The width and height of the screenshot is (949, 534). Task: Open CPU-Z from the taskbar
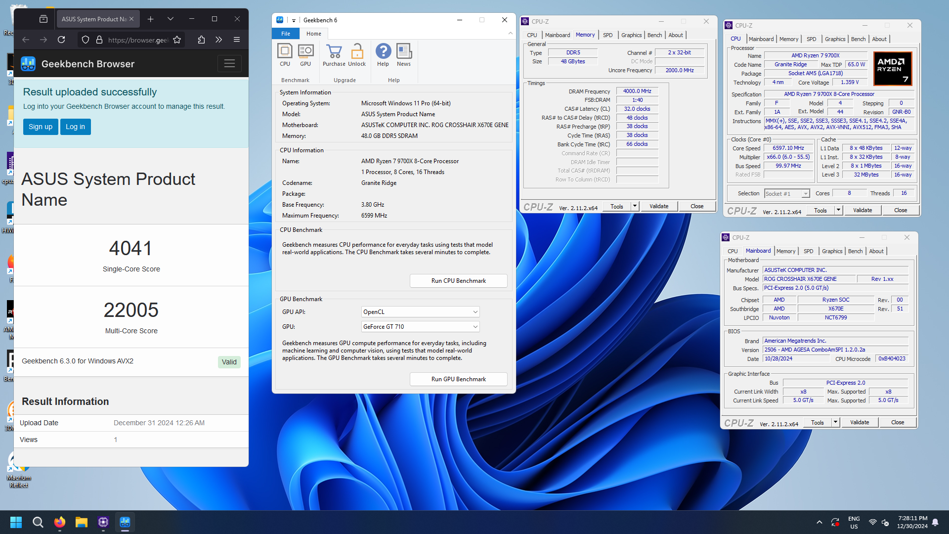pos(103,522)
